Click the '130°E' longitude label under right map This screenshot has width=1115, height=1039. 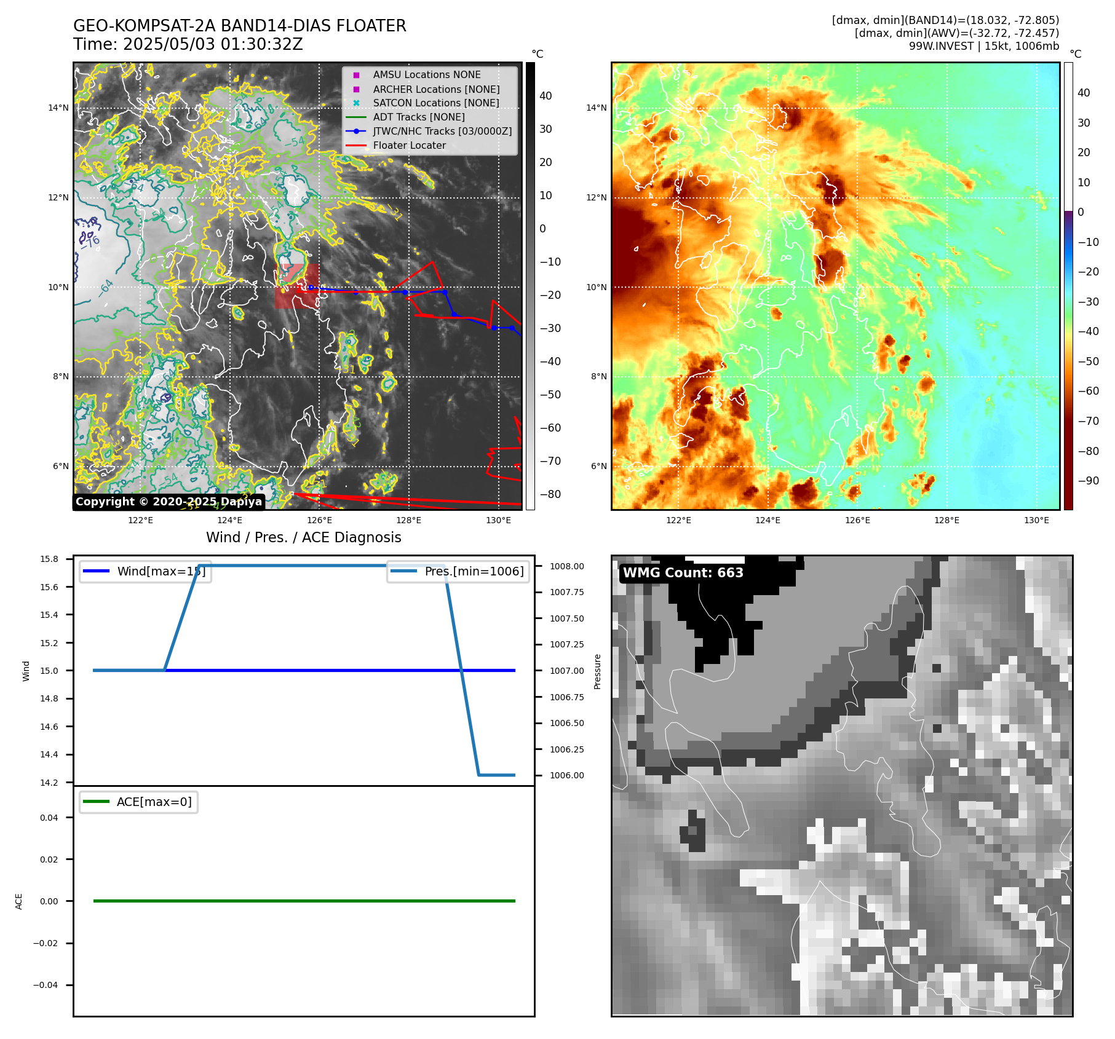[x=1037, y=520]
